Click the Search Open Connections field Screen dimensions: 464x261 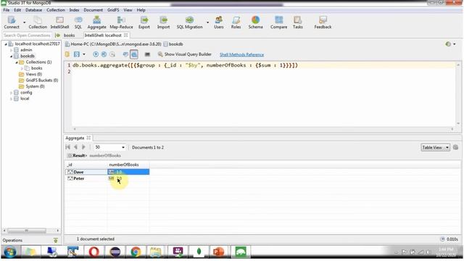(27, 36)
